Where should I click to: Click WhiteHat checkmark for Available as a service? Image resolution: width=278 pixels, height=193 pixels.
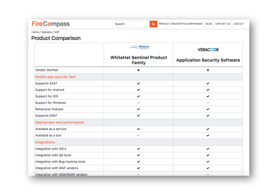coord(139,129)
